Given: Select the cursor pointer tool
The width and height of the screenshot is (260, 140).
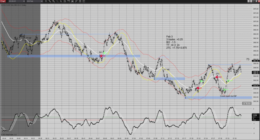Looking at the screenshot, I should (61, 1).
